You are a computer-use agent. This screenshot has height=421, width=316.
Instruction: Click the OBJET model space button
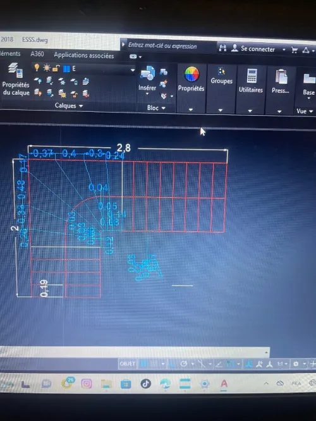(128, 364)
